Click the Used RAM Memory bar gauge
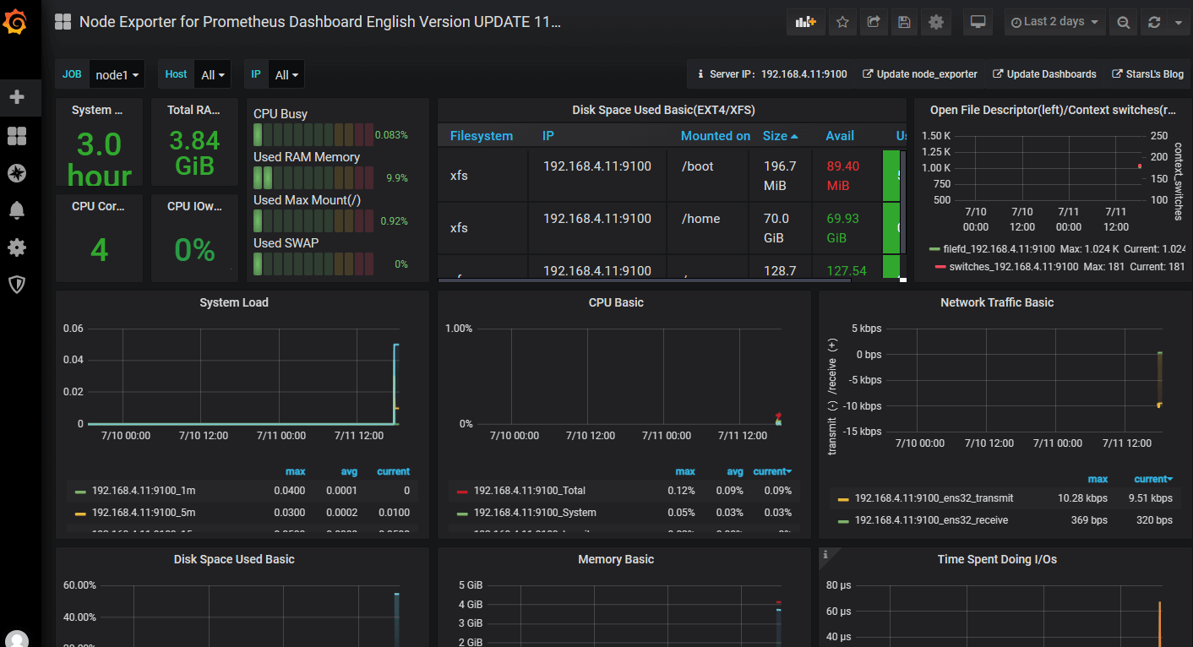Screen dimensions: 1193x647 [313, 178]
